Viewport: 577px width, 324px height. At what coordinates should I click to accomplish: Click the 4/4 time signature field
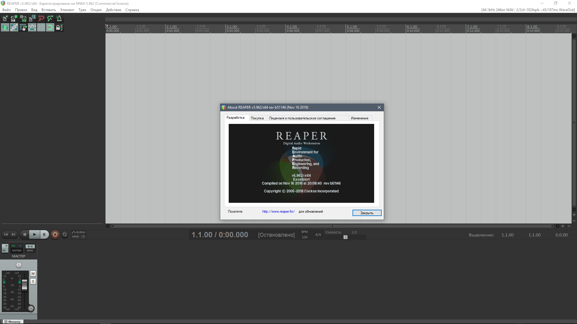point(318,235)
